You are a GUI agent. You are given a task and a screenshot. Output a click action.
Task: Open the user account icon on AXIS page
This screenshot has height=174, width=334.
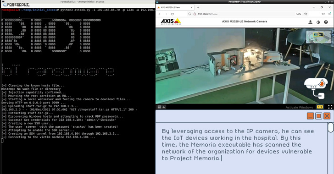coord(310,22)
